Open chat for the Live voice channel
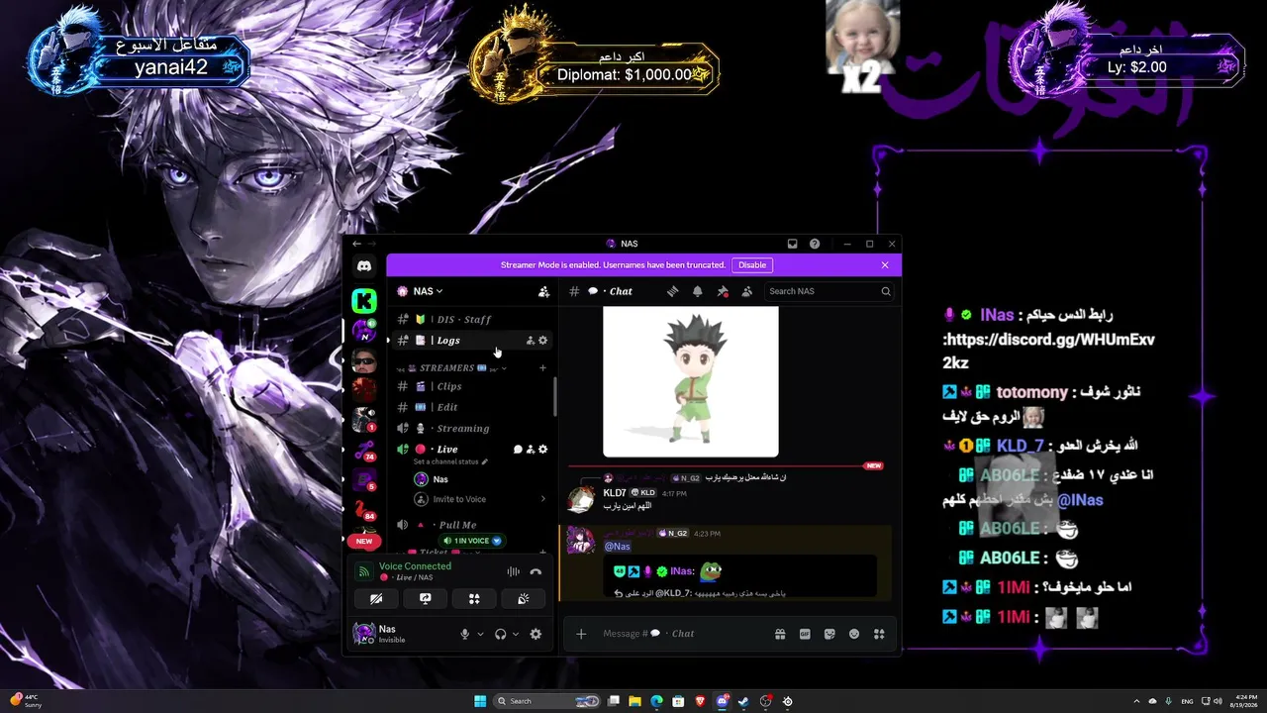This screenshot has height=713, width=1267. 518,450
